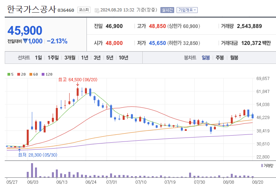Click the purple 거래량 volume legend marker
Screen dimensions: 276x188
pyautogui.click(x=262, y=166)
